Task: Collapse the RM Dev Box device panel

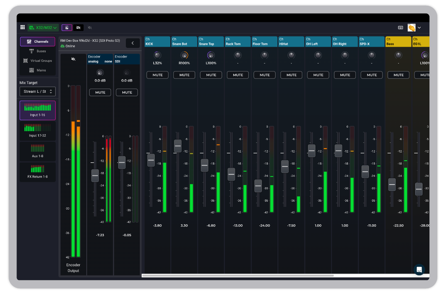Action: (133, 43)
